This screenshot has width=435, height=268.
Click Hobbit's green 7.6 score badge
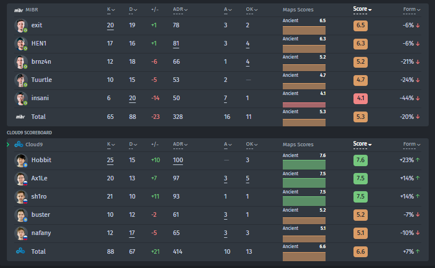(360, 160)
